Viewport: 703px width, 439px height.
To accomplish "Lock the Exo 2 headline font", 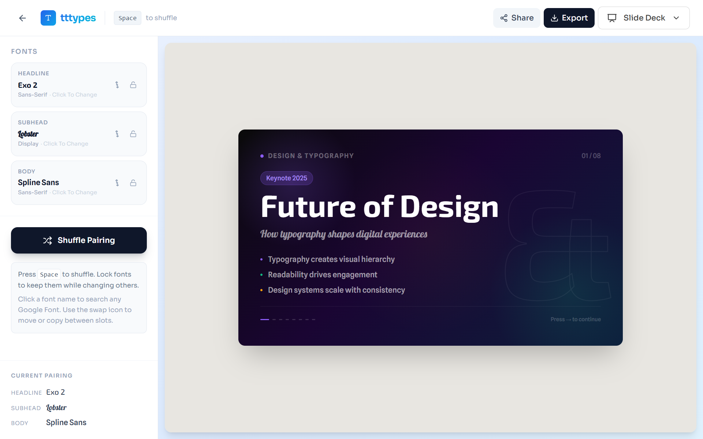I will 133,85.
